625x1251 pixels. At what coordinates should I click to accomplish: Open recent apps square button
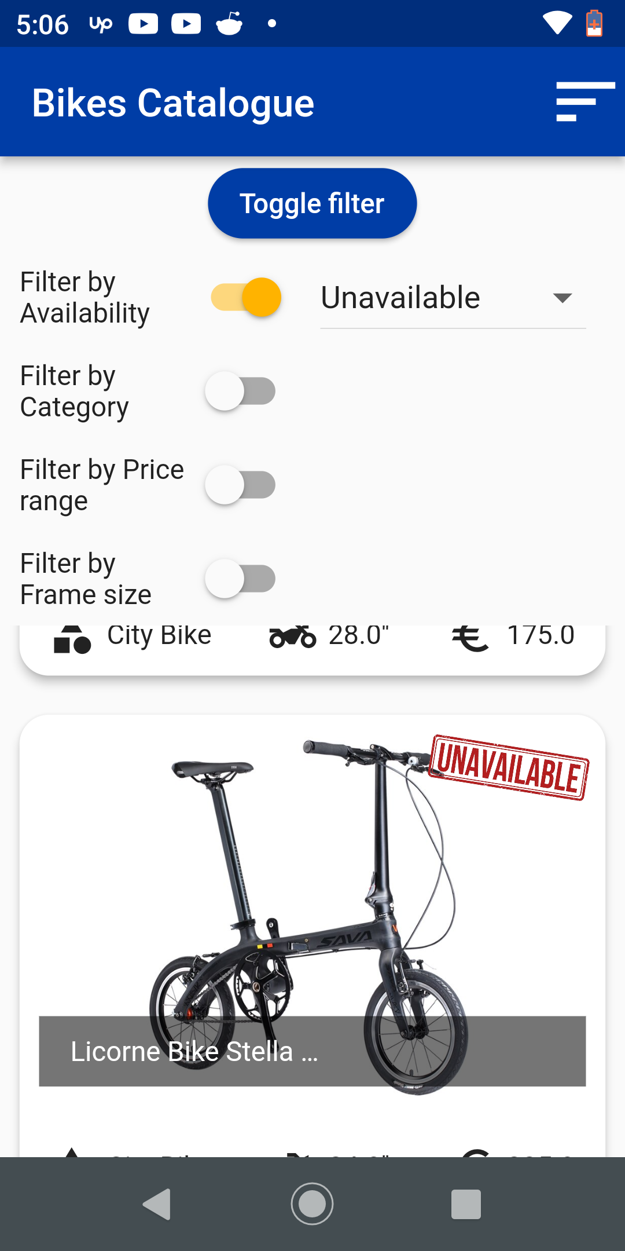pyautogui.click(x=466, y=1205)
